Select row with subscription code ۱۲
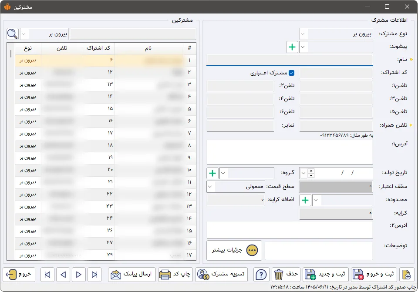This screenshot has height=292, width=418. tap(105, 72)
